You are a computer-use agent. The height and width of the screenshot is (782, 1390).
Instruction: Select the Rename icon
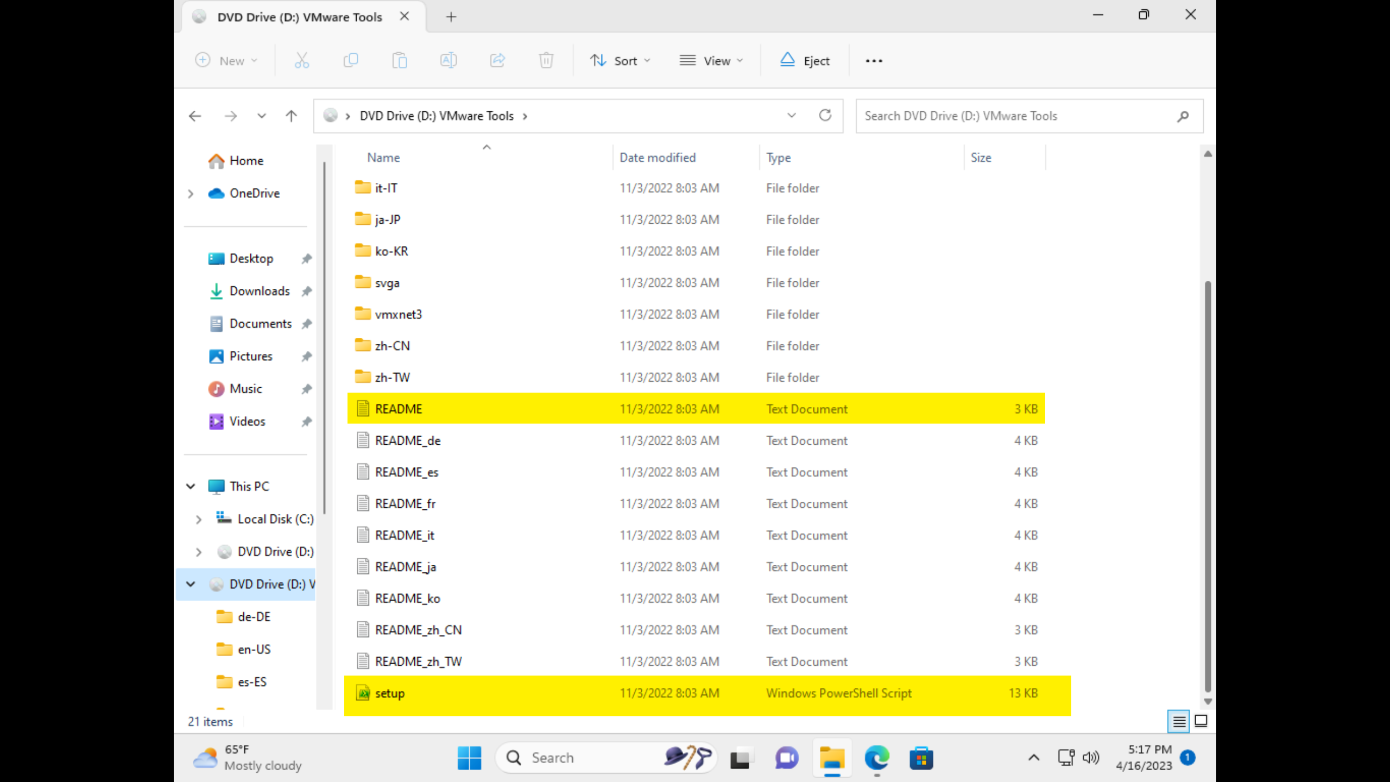pos(448,60)
